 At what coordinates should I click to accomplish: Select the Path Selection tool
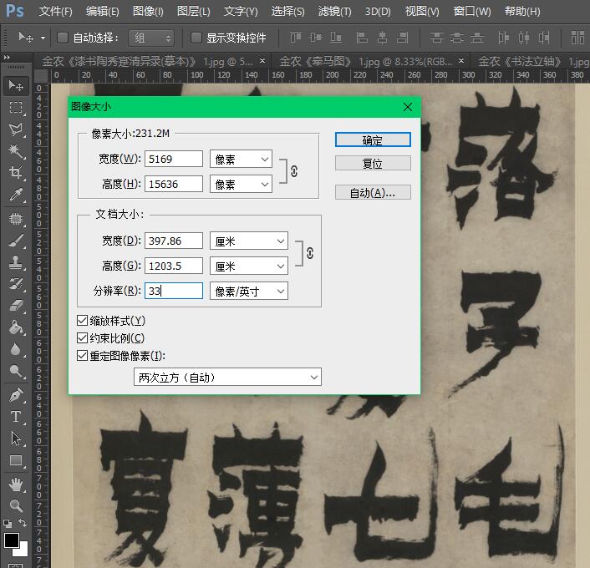pos(16,439)
